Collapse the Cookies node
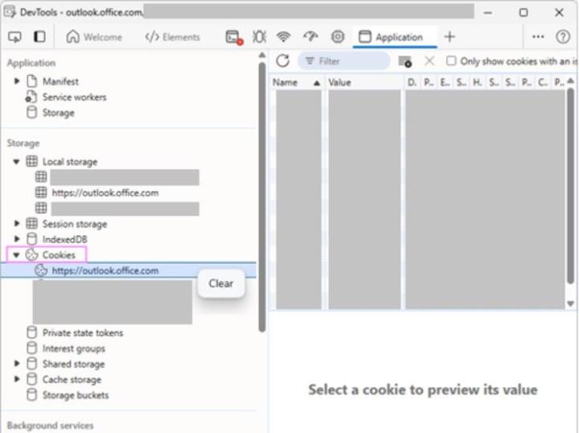Screen dimensions: 579x433 [16, 254]
